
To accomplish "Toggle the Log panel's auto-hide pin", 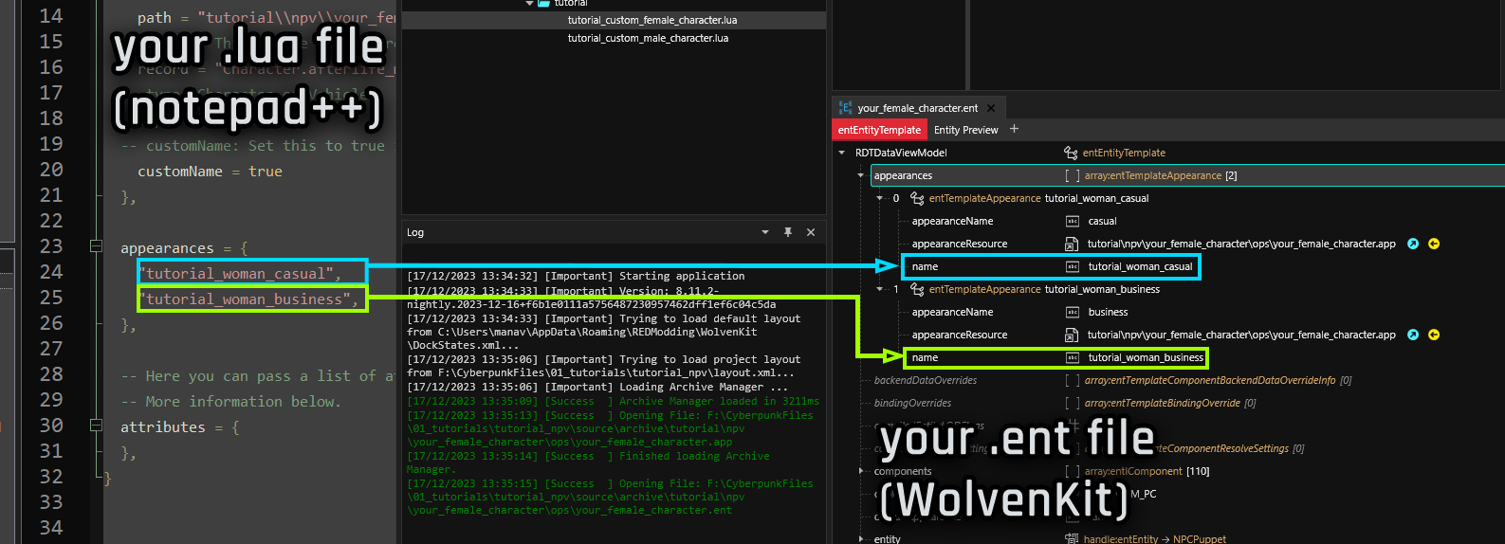I will point(788,232).
